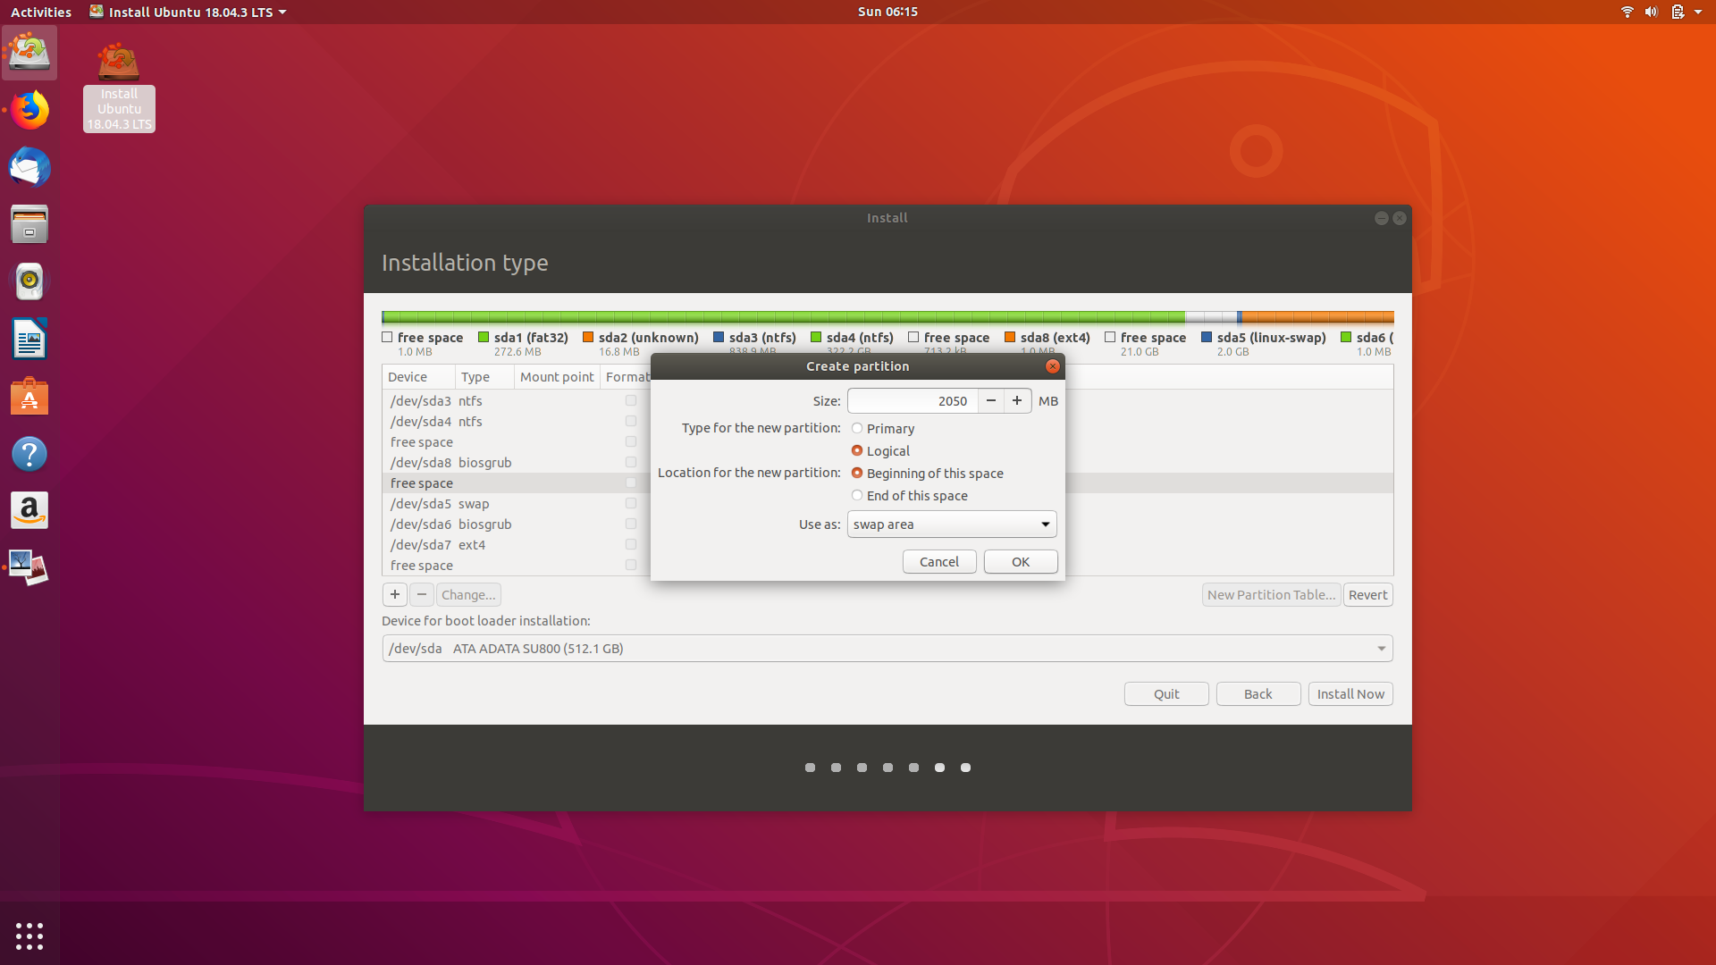
Task: Select the Logical partition type
Action: tap(857, 451)
